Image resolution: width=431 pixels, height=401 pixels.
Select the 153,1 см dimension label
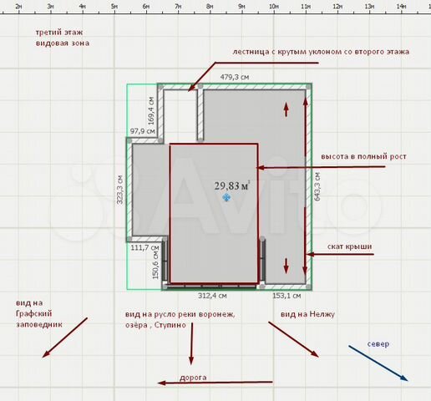pyautogui.click(x=286, y=296)
